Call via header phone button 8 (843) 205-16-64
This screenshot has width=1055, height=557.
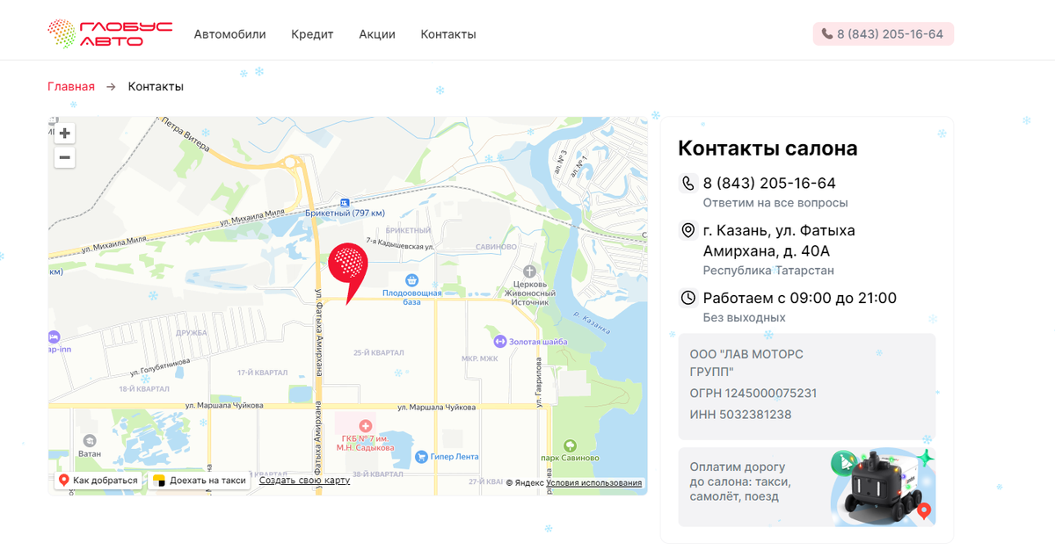tap(884, 34)
